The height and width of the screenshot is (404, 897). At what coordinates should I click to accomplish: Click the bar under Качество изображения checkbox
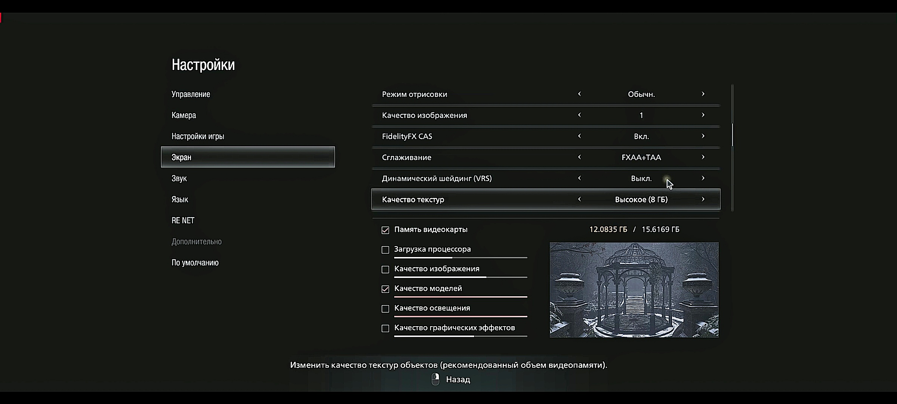[x=460, y=277]
